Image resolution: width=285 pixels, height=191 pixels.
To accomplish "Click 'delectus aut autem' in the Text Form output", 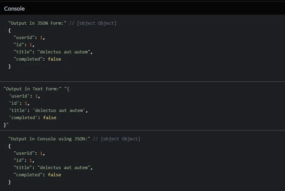I will point(60,111).
